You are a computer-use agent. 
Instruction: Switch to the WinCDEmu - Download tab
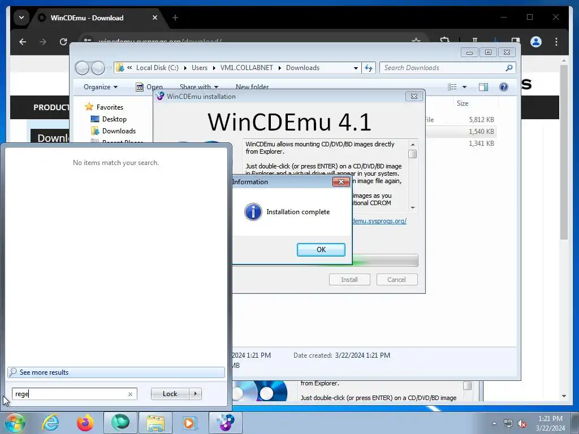pyautogui.click(x=98, y=18)
